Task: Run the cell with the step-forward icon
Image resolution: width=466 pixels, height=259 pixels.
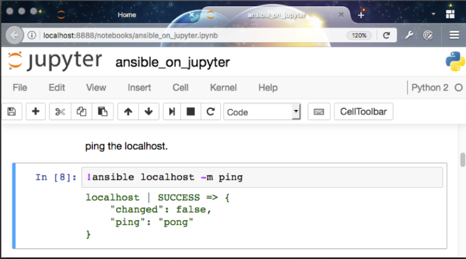Action: click(172, 112)
